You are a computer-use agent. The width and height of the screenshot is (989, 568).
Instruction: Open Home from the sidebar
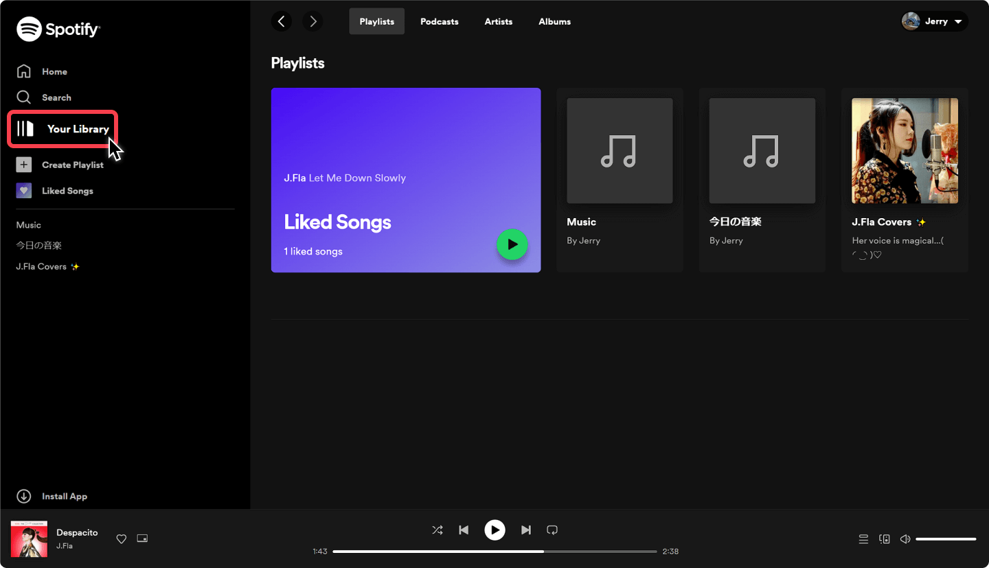[x=42, y=71]
